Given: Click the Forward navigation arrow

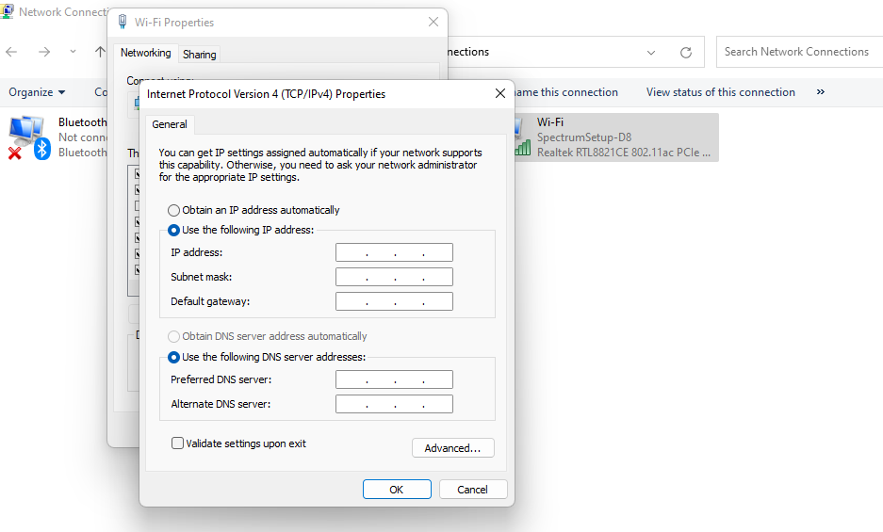Looking at the screenshot, I should coord(44,52).
